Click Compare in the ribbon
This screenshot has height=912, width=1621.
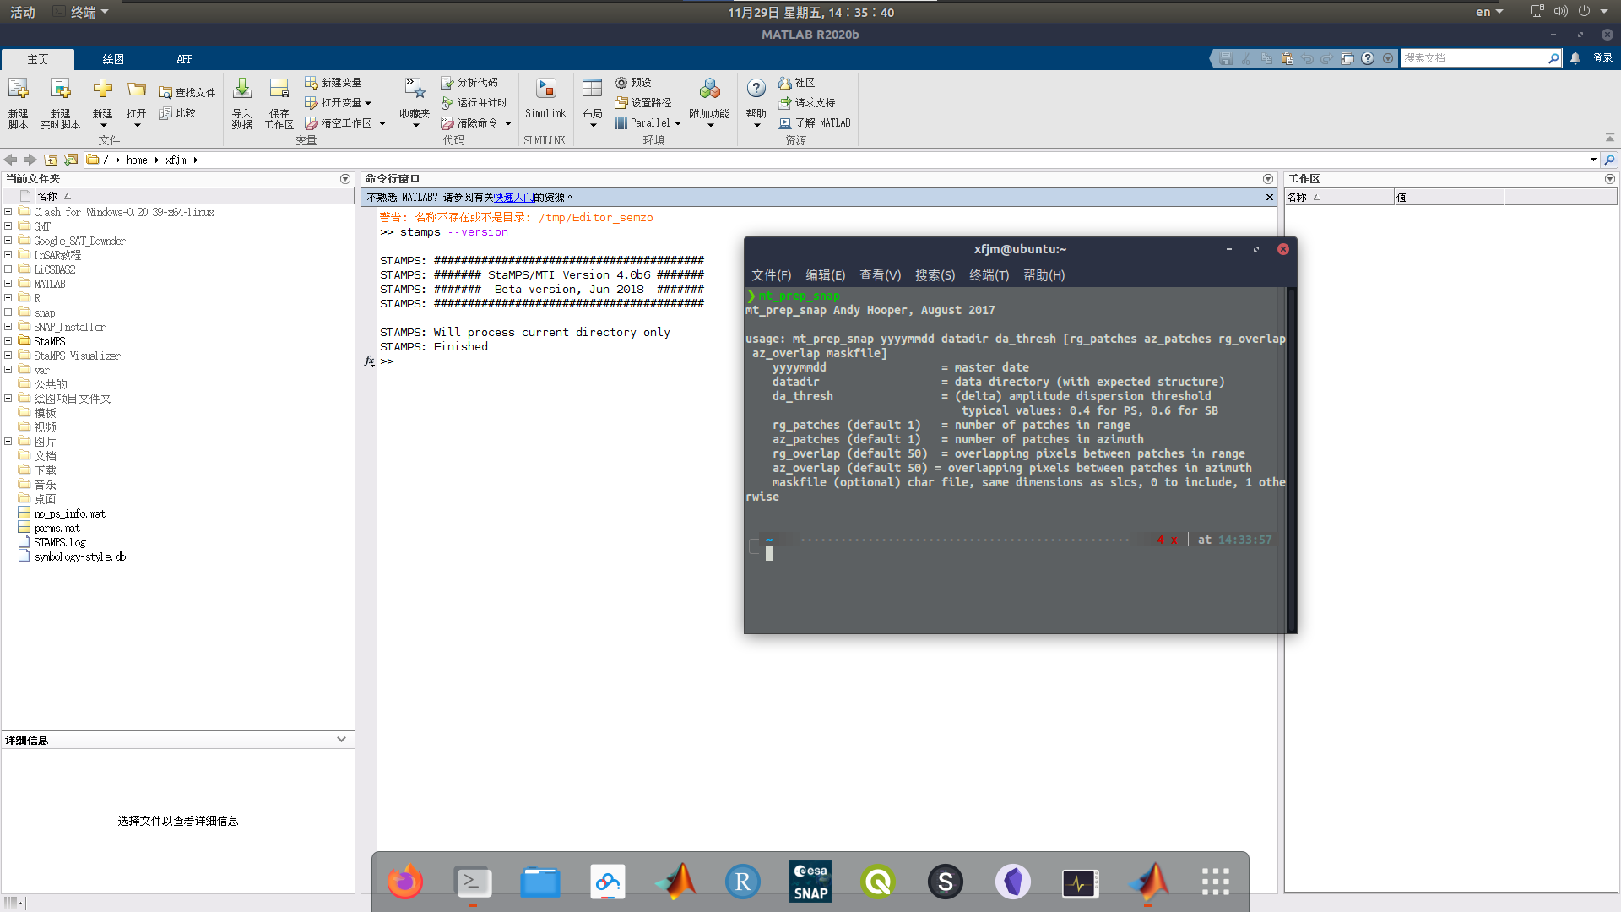[x=177, y=113]
